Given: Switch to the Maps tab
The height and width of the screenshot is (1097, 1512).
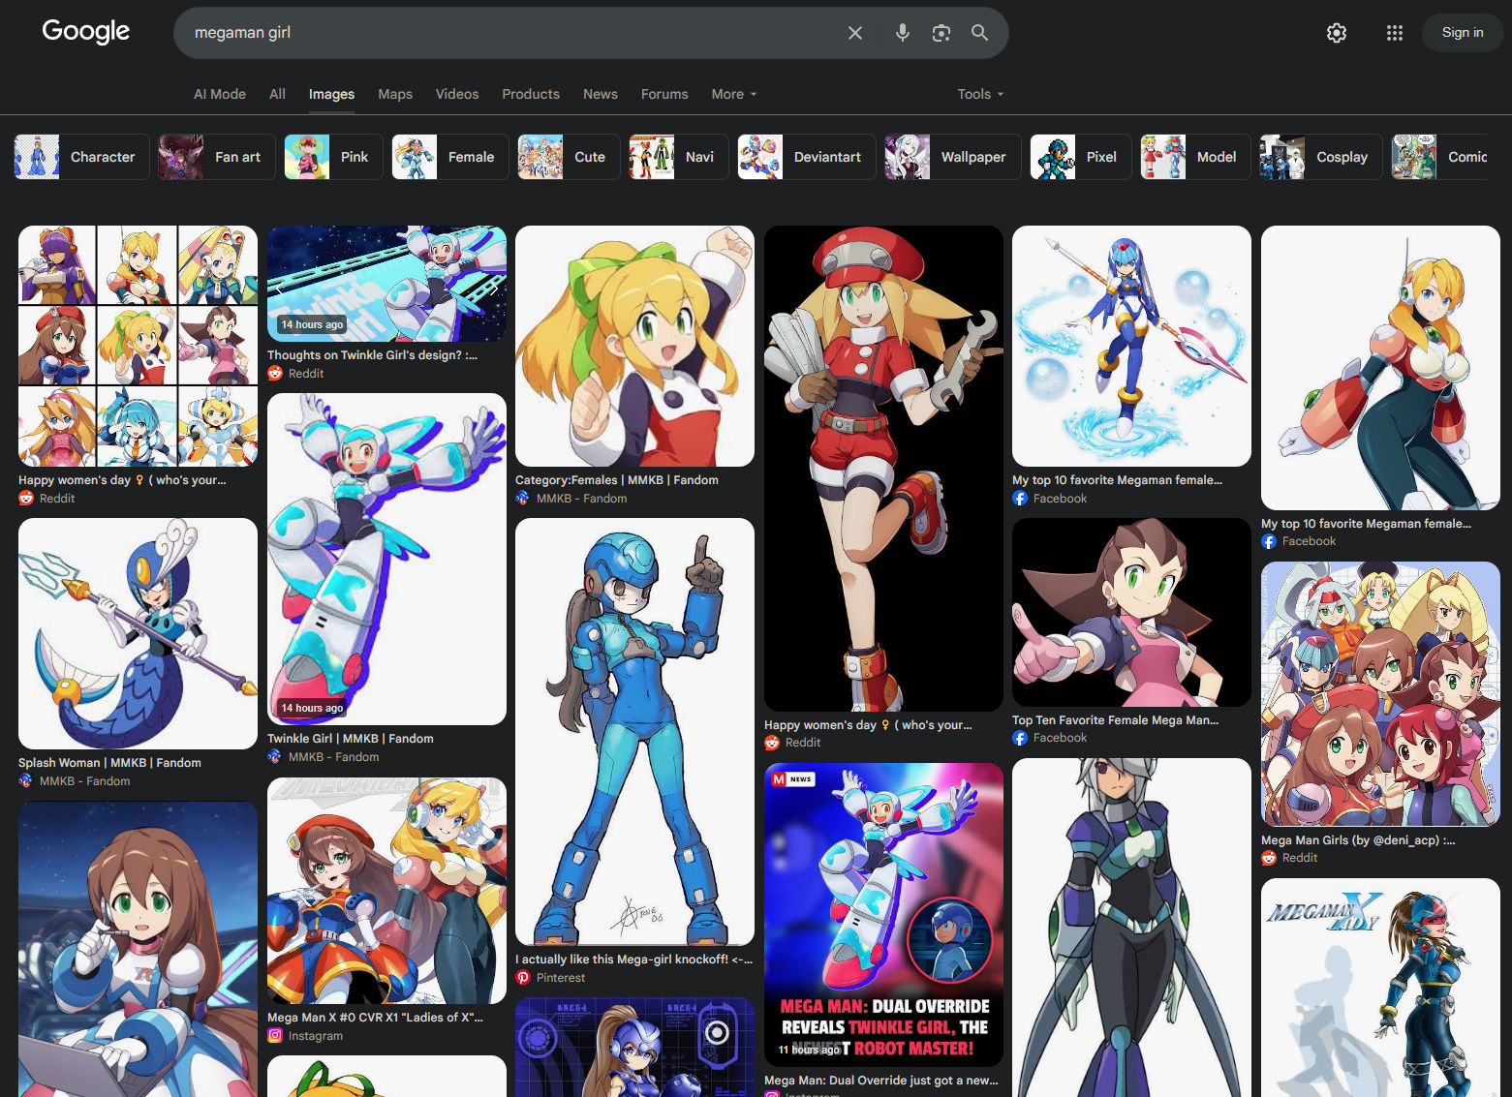Looking at the screenshot, I should click(395, 94).
